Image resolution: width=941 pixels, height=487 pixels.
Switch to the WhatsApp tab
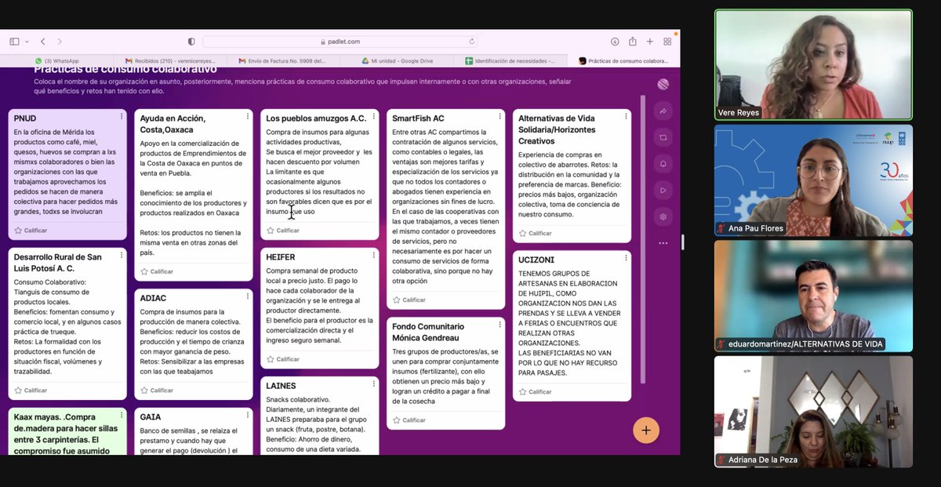click(56, 60)
